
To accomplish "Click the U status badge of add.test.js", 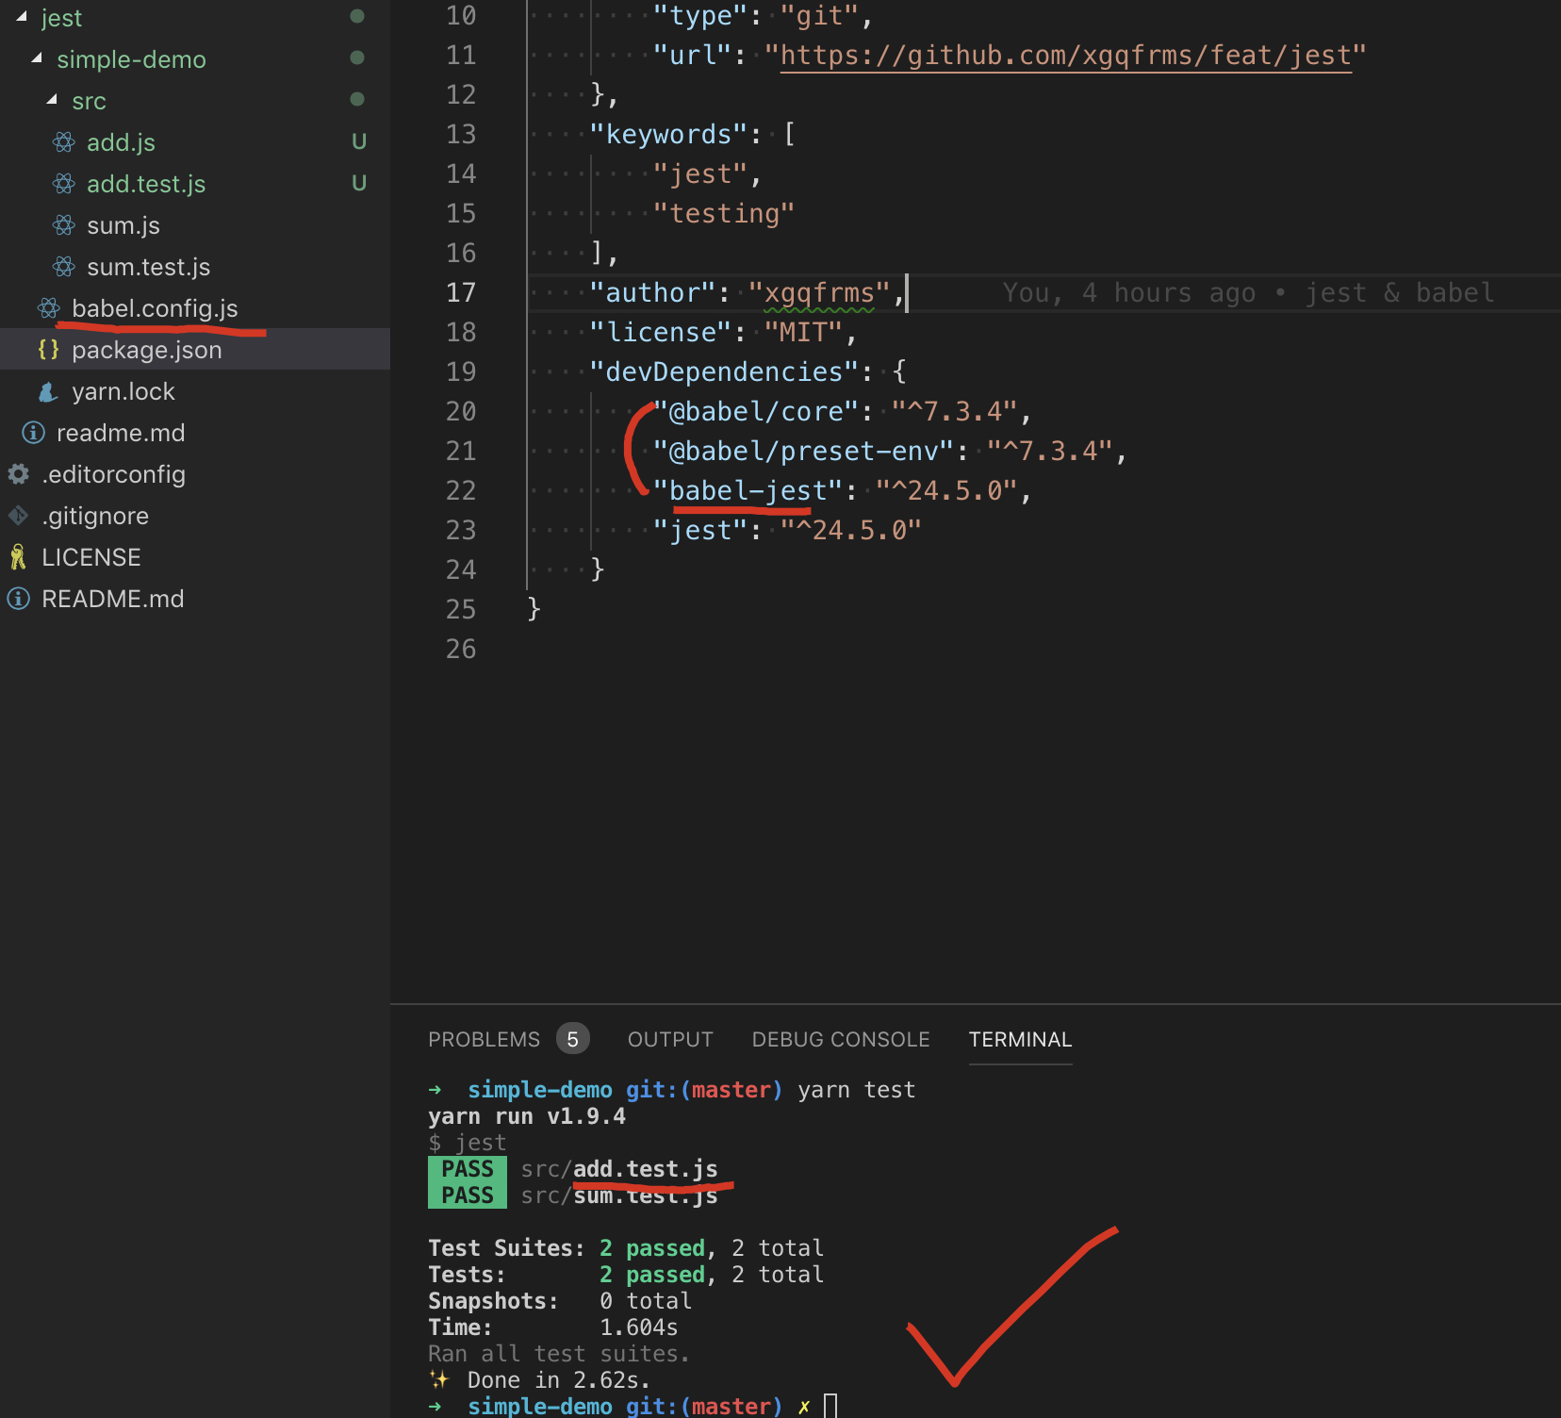I will (x=359, y=183).
